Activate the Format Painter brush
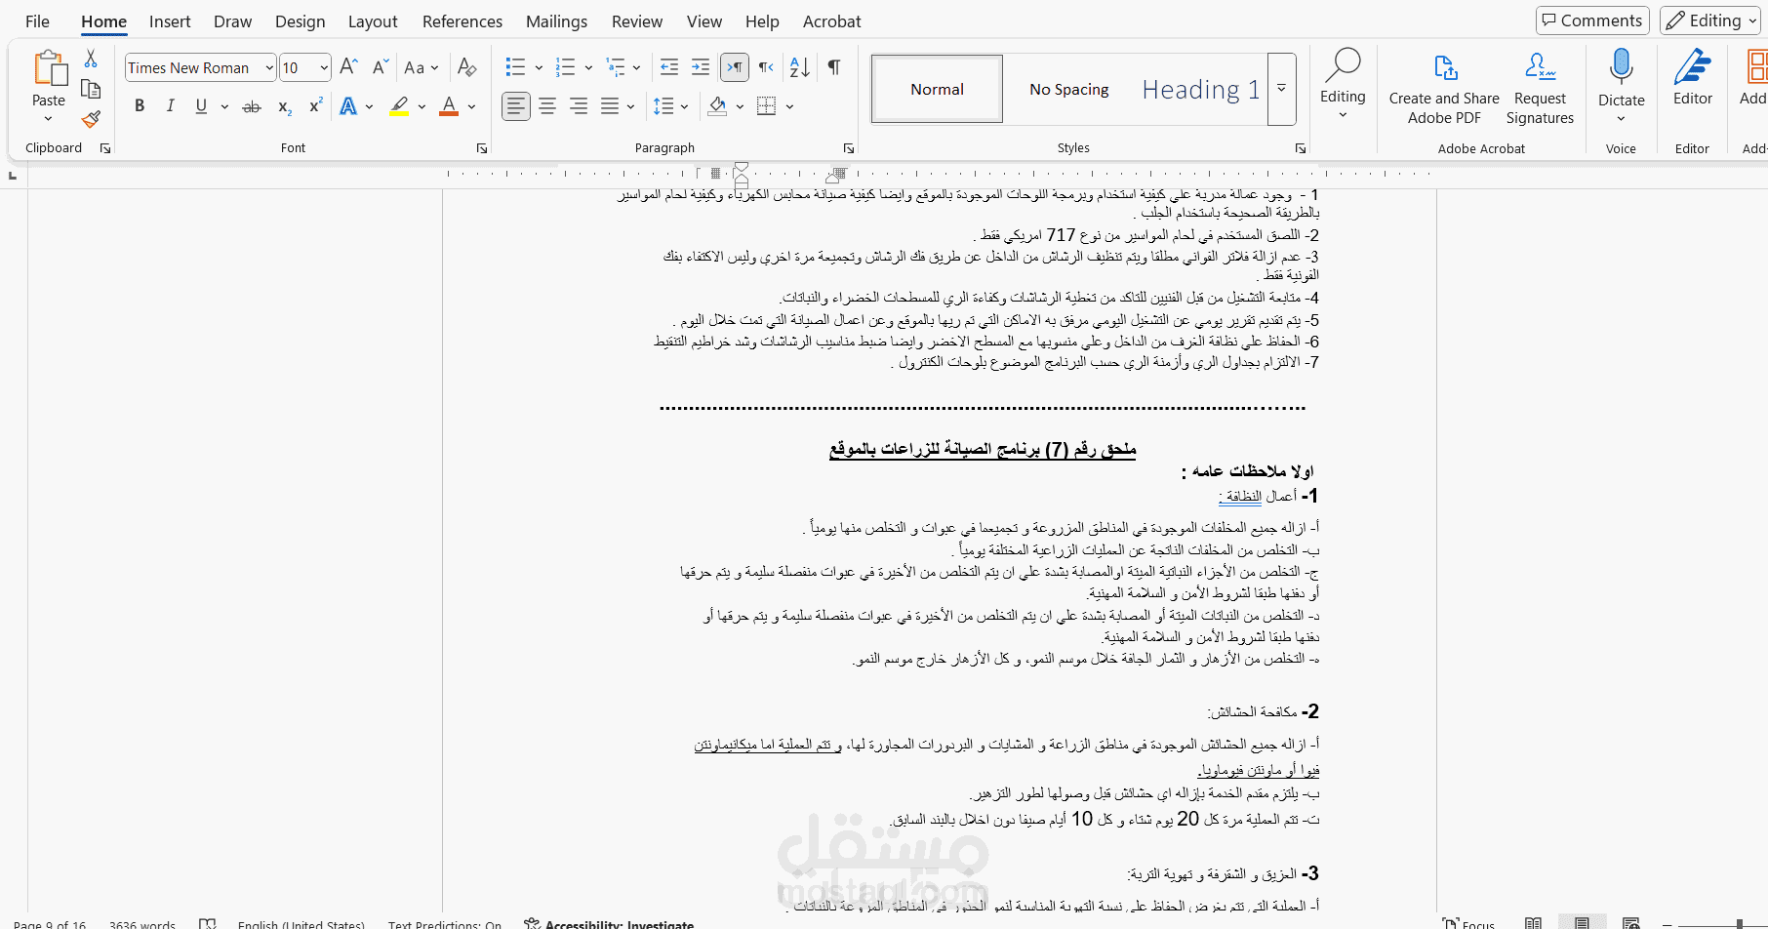This screenshot has width=1768, height=929. click(x=91, y=119)
